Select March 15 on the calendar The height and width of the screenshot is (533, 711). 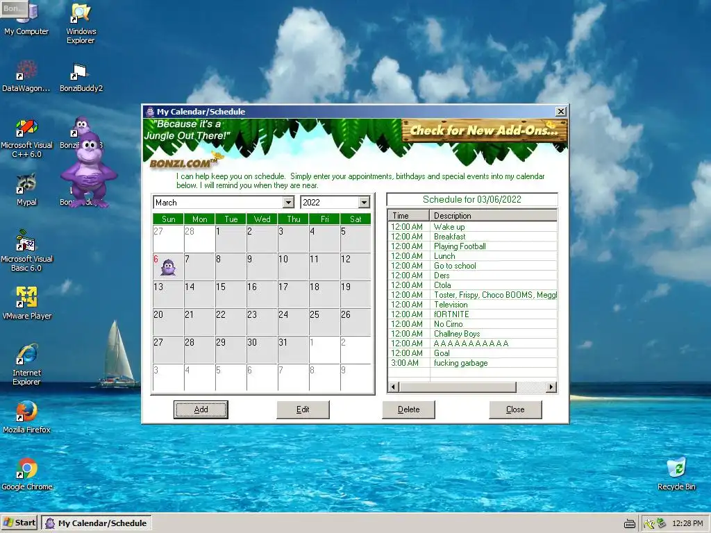(x=231, y=294)
